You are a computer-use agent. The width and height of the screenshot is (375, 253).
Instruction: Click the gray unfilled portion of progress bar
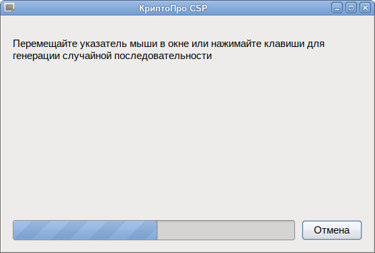click(226, 230)
